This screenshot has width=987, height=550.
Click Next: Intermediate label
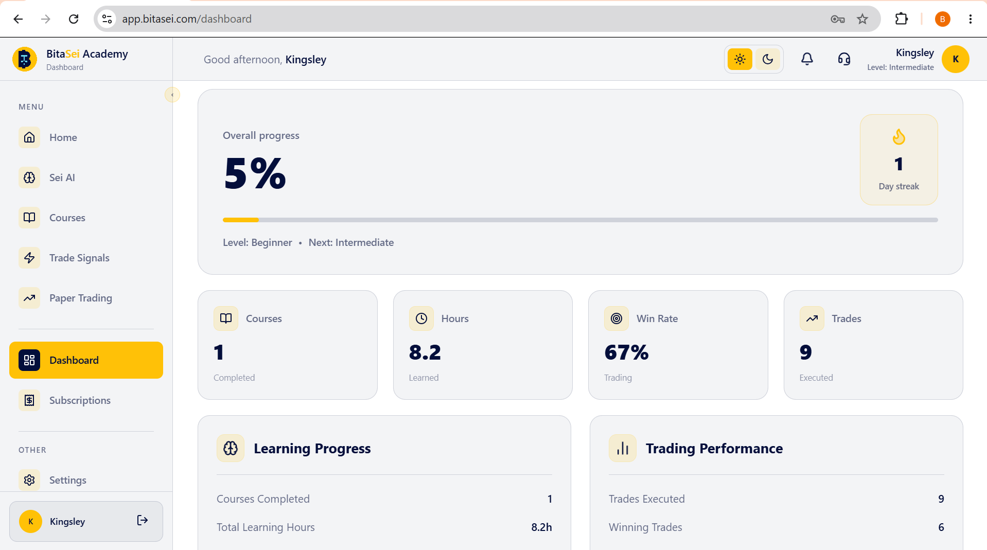click(351, 242)
